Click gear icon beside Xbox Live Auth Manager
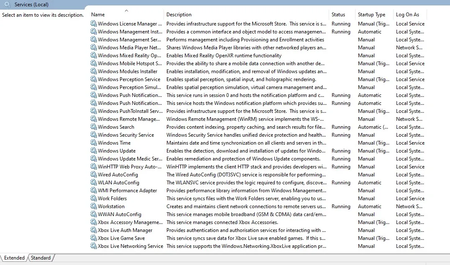This screenshot has width=450, height=265. tap(94, 230)
